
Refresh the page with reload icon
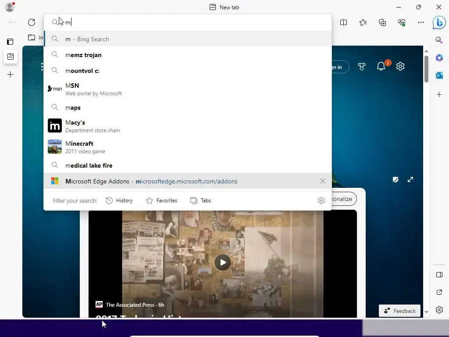point(32,22)
